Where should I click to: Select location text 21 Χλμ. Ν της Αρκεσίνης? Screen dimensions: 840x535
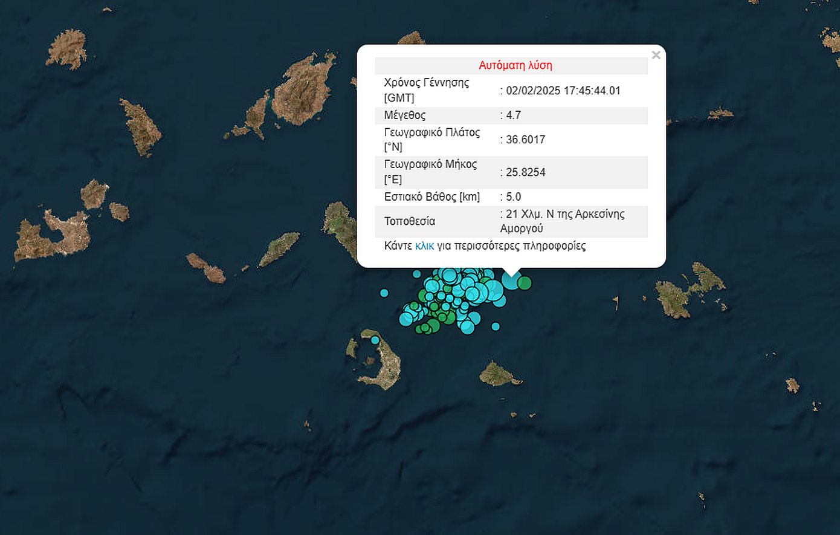pos(565,214)
